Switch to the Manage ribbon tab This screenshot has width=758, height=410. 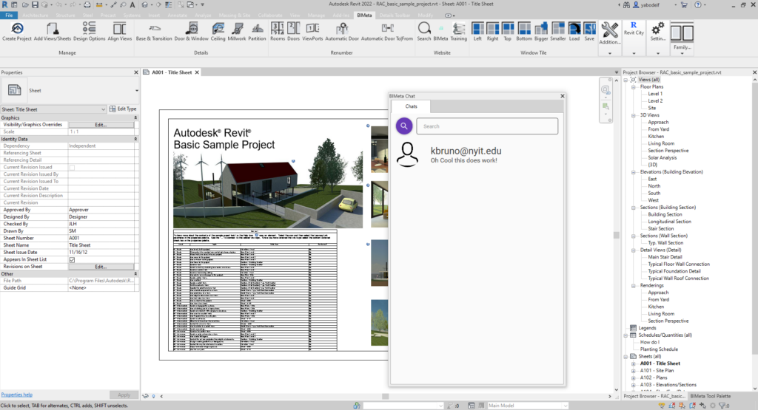pos(316,16)
